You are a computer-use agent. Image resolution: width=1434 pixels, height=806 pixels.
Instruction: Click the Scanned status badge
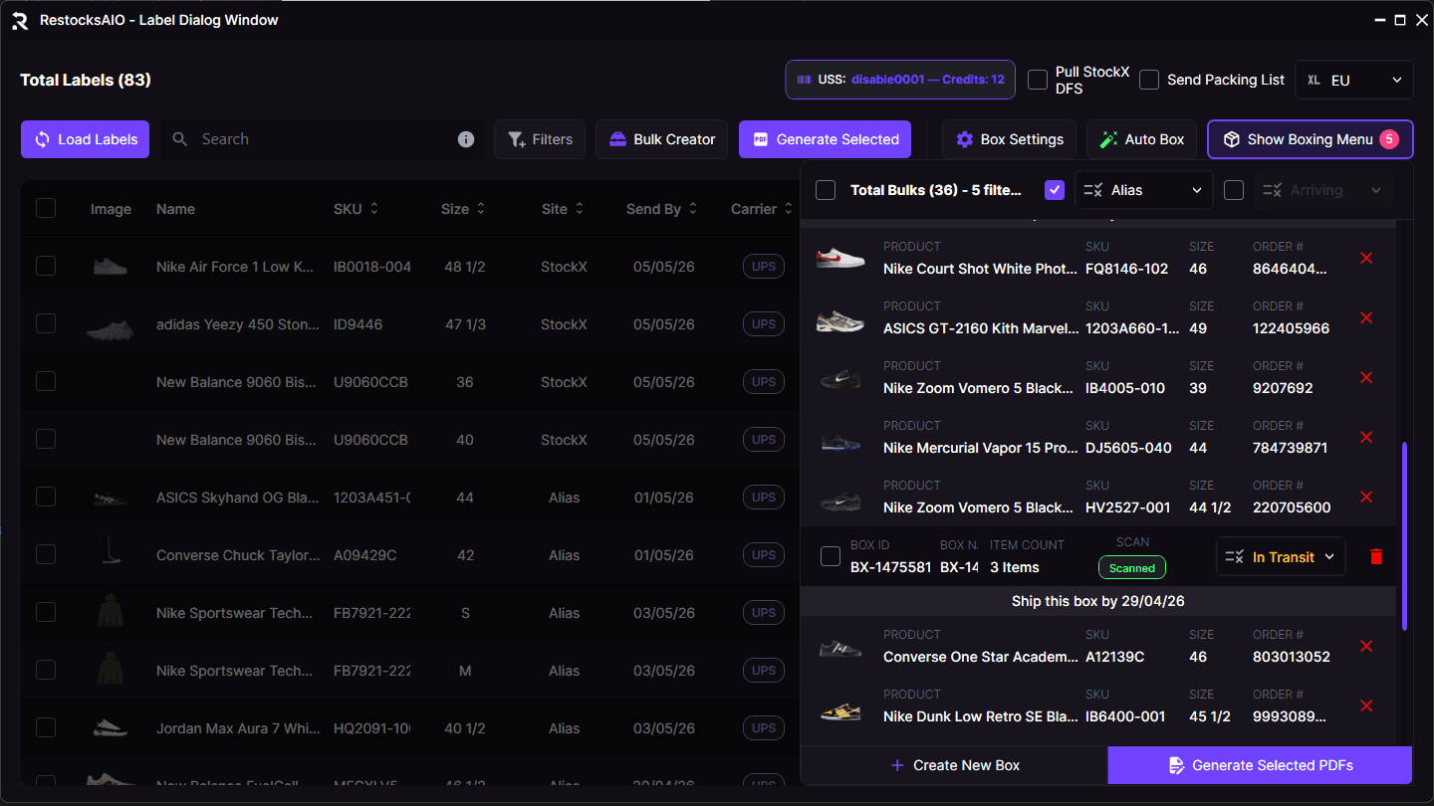(x=1132, y=568)
